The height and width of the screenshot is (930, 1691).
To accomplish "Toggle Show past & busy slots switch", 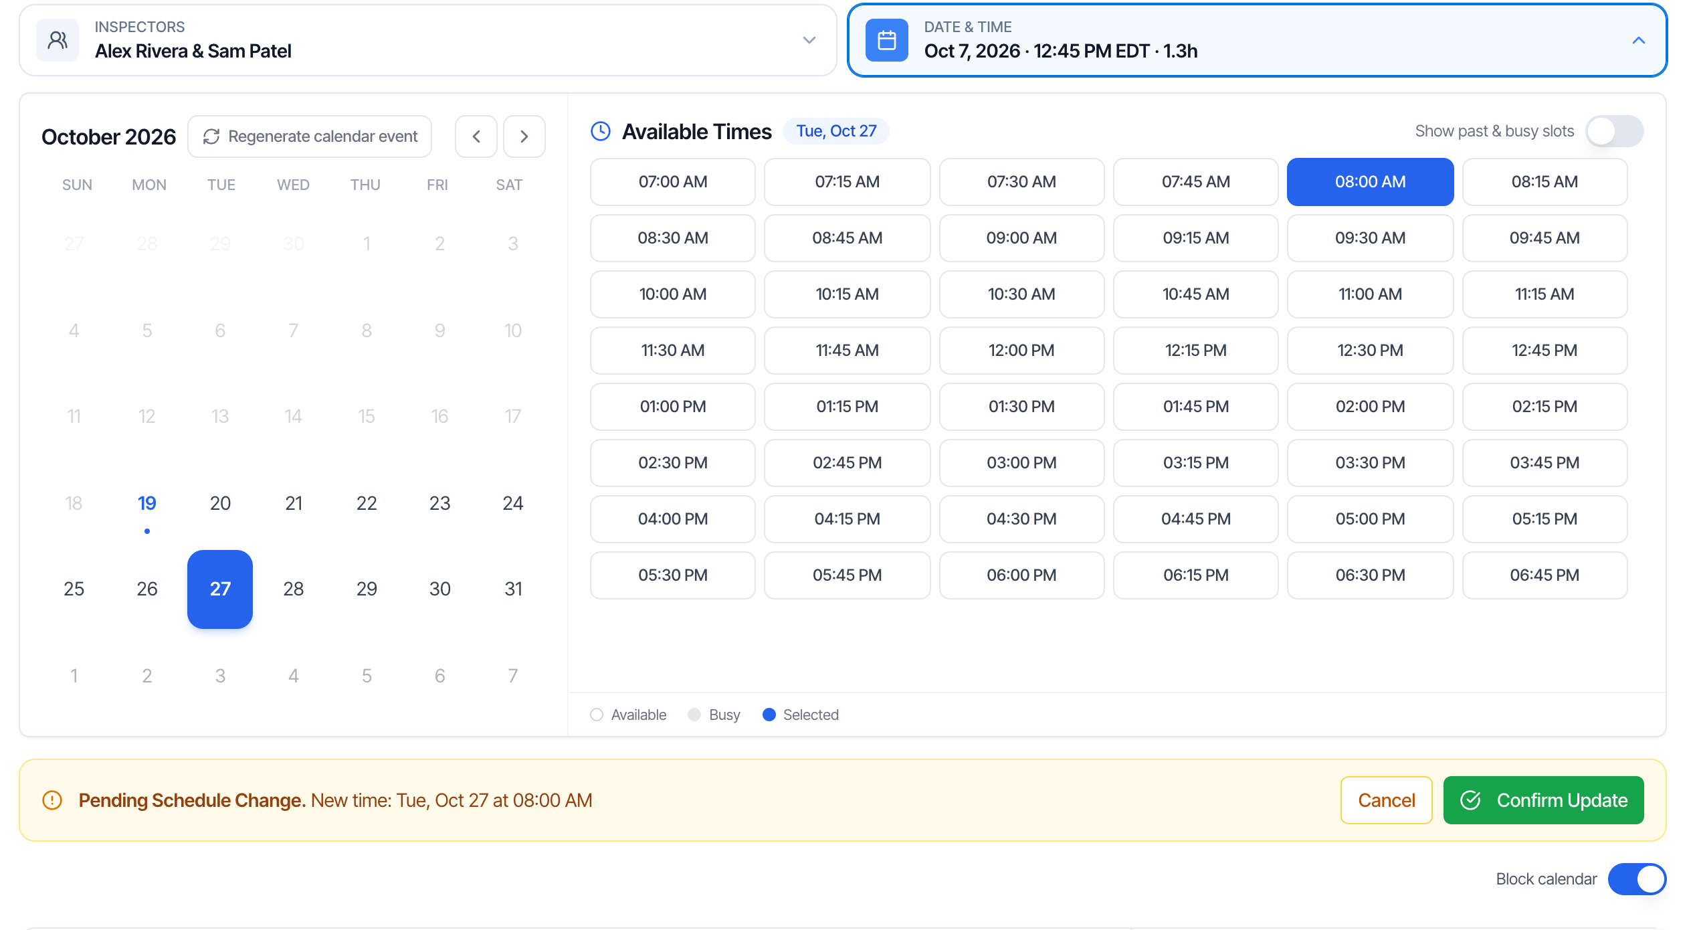I will pos(1615,131).
